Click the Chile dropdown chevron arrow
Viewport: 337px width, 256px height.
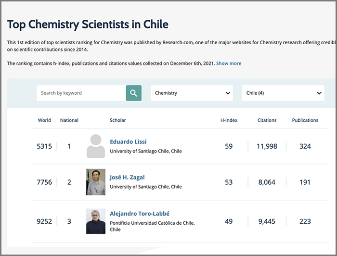tap(319, 93)
